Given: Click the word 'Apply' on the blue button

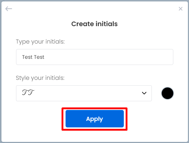Looking at the screenshot, I should [94, 119].
